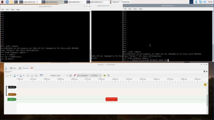
Task: Start capture with the Run button
Action: coord(13,68)
